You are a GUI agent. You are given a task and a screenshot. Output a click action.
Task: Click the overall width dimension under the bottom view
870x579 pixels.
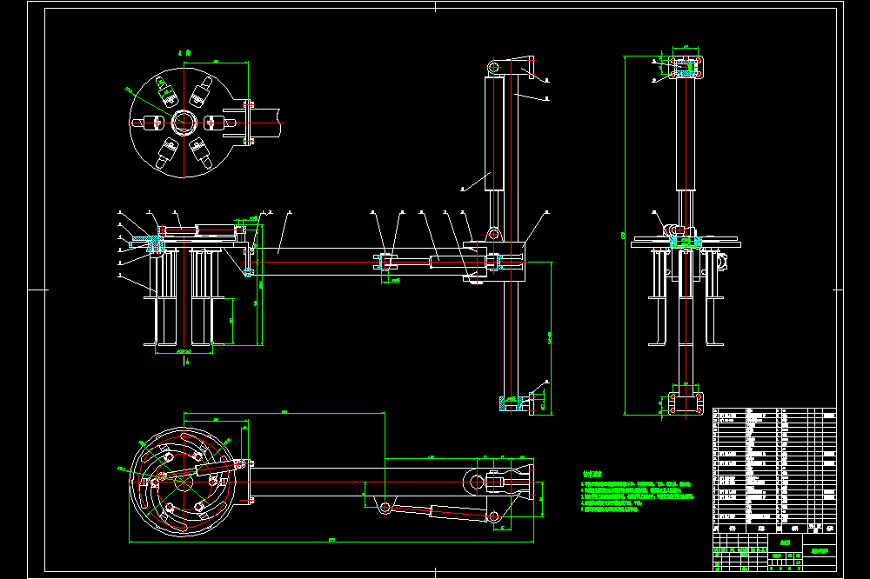331,540
